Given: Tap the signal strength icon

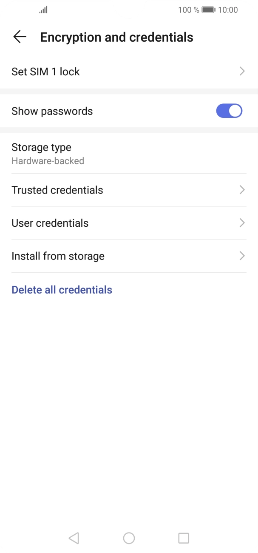Looking at the screenshot, I should 43,10.
